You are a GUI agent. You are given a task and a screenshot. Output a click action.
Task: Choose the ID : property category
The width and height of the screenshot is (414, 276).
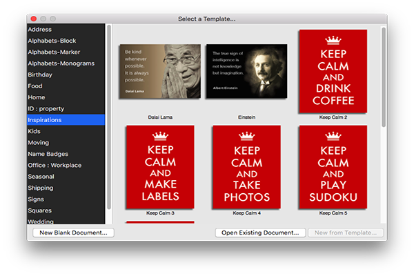pyautogui.click(x=66, y=109)
